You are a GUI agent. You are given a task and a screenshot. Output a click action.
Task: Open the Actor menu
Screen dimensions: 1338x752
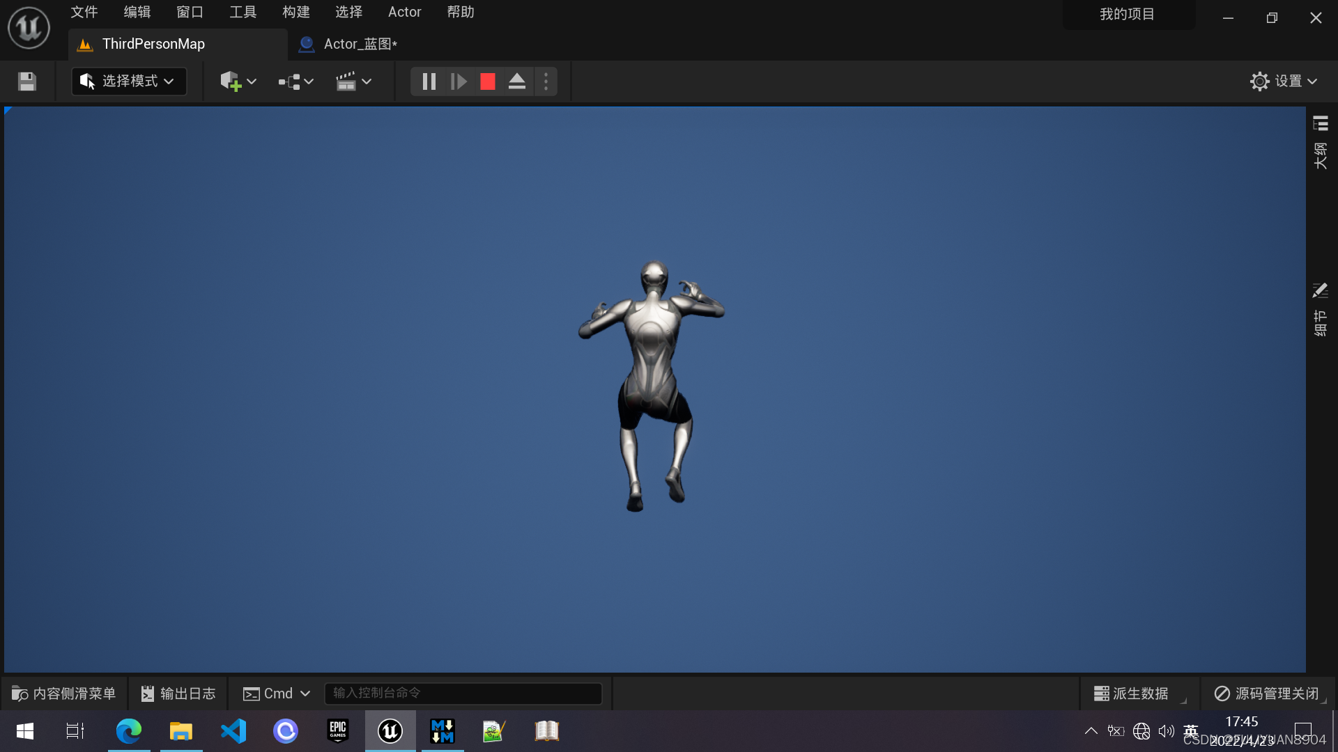coord(405,12)
